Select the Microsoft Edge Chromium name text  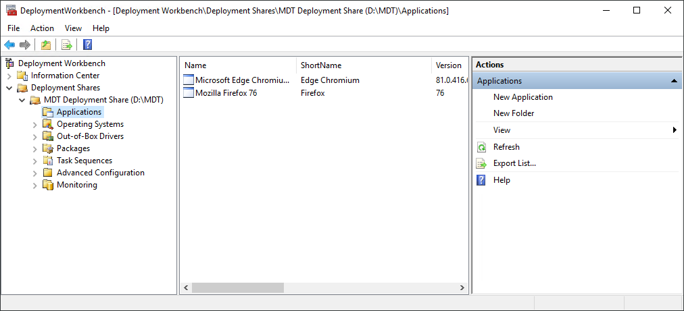242,80
